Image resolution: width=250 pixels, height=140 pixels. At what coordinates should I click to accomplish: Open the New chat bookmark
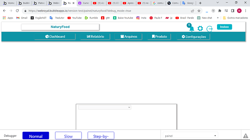coord(205,18)
